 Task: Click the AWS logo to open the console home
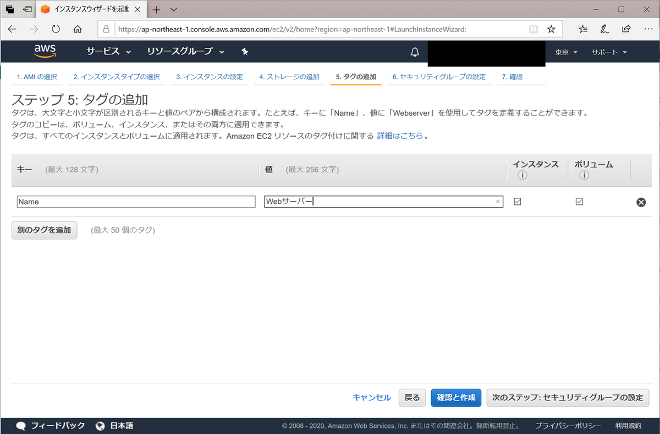coord(44,51)
